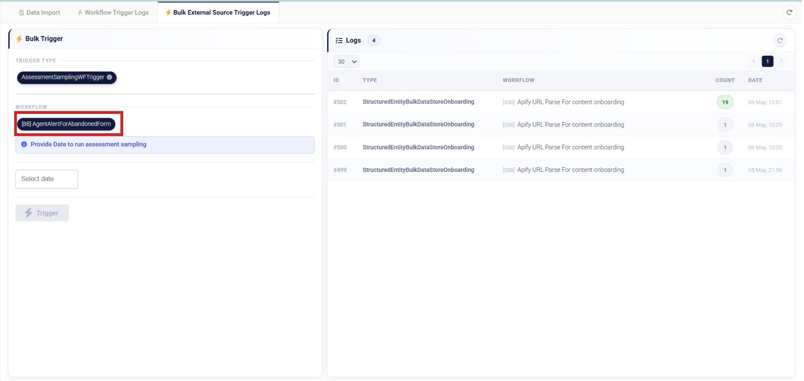Screen dimensions: 804x381
Task: Click the Bulk Trigger lightning icon
Action: point(19,39)
